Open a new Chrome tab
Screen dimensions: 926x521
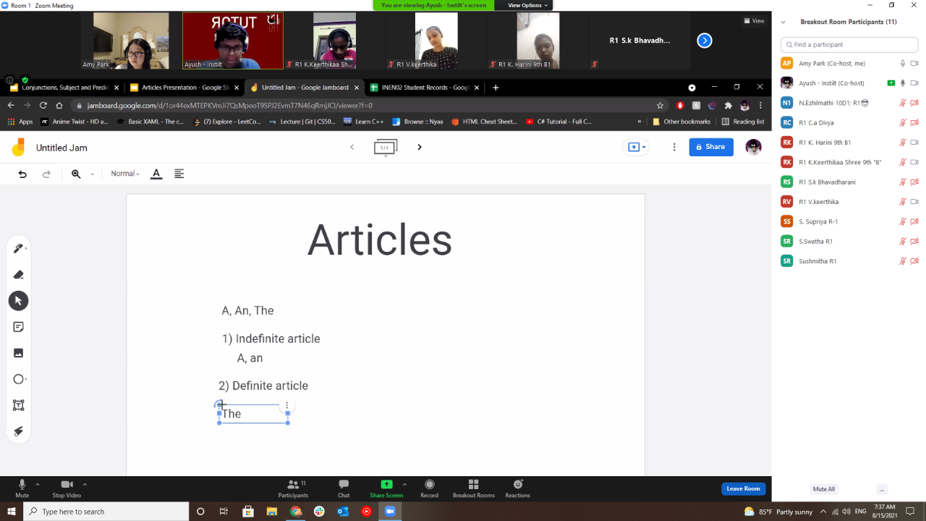click(496, 88)
